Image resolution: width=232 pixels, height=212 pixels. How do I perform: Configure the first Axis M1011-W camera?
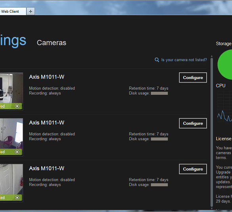[x=193, y=77]
